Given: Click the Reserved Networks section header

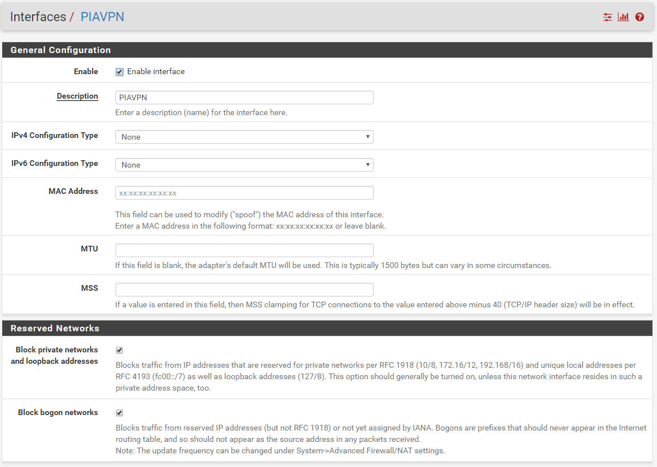Looking at the screenshot, I should click(327, 328).
